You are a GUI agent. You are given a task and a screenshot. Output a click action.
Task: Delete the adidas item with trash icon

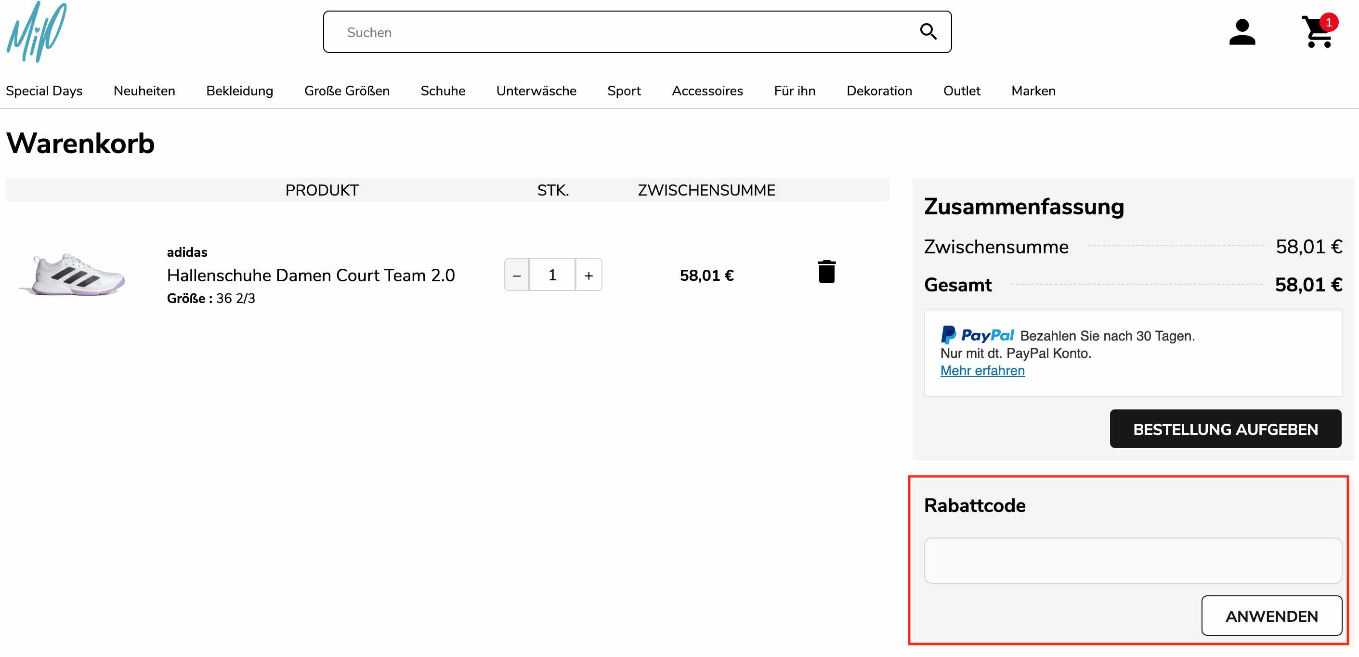(826, 272)
